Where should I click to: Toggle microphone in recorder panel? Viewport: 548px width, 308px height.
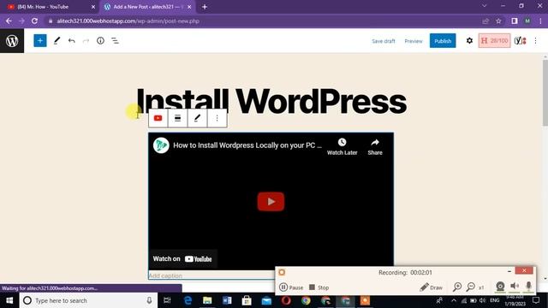pyautogui.click(x=529, y=287)
